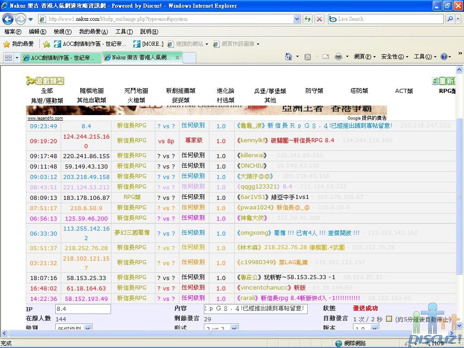The image size is (464, 348).
Task: Open the [MORE..] favorites bar link
Action: [x=149, y=44]
